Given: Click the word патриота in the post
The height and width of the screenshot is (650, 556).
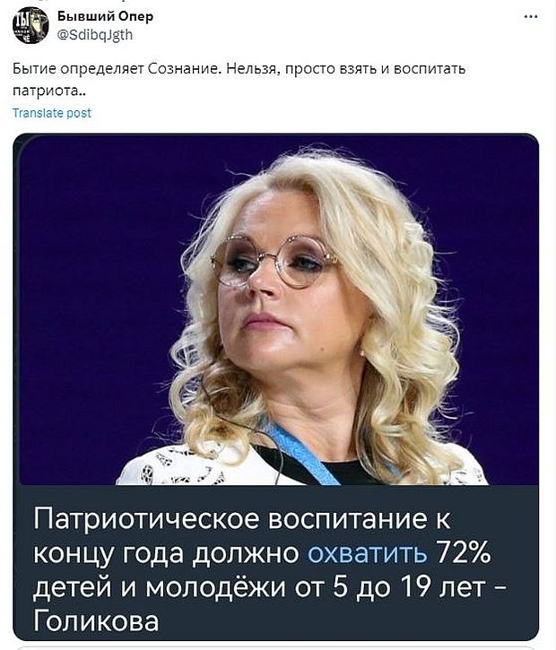Looking at the screenshot, I should [x=46, y=91].
